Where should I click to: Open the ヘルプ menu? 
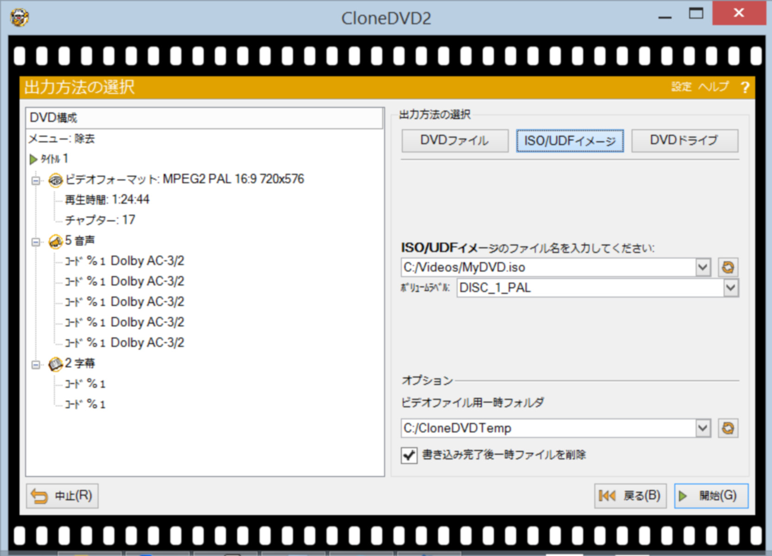714,87
